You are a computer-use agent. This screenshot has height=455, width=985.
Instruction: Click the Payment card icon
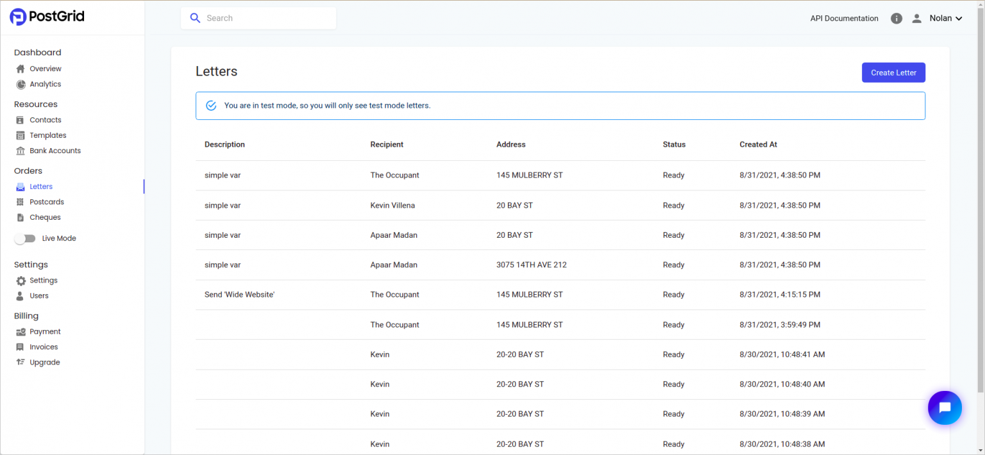21,332
